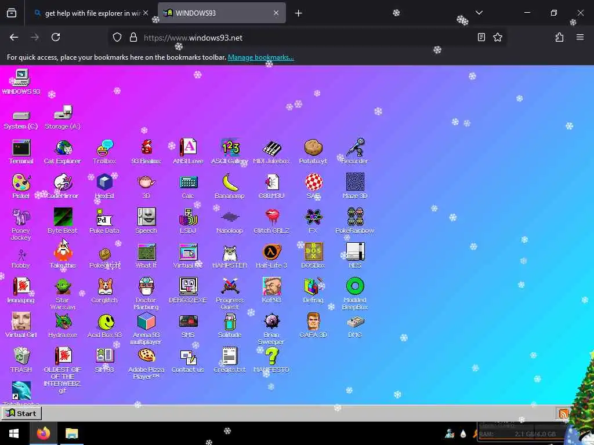Open Modded BeepBox green ring icon
This screenshot has height=445, width=594.
click(355, 294)
